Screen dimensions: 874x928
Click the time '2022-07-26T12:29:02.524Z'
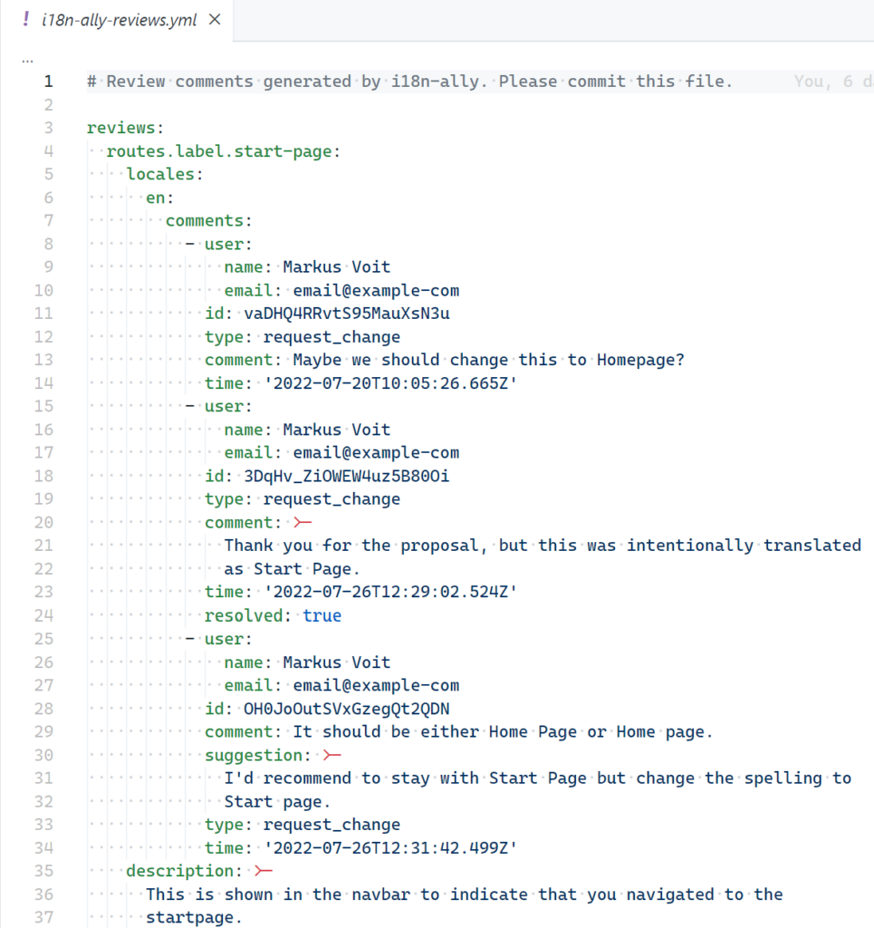tap(390, 592)
